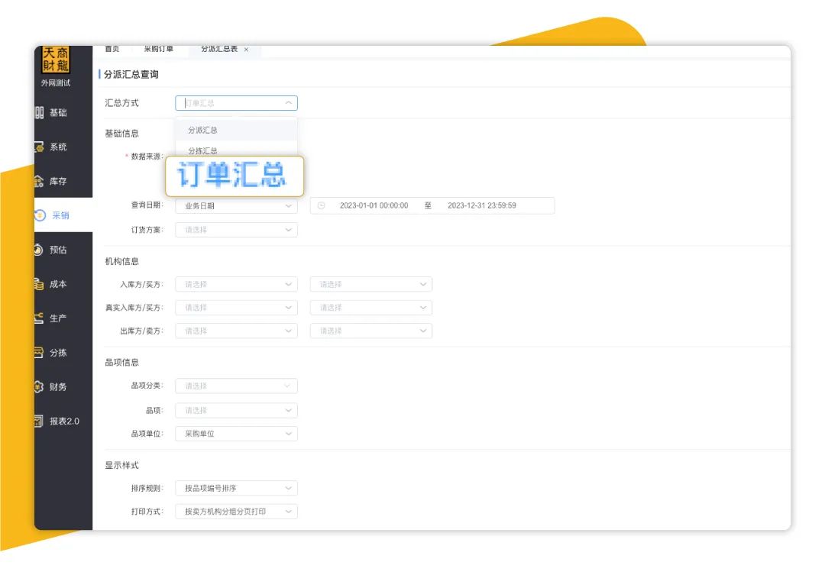825x575 pixels.
Task: Open the 预估 sidebar menu
Action: click(63, 250)
